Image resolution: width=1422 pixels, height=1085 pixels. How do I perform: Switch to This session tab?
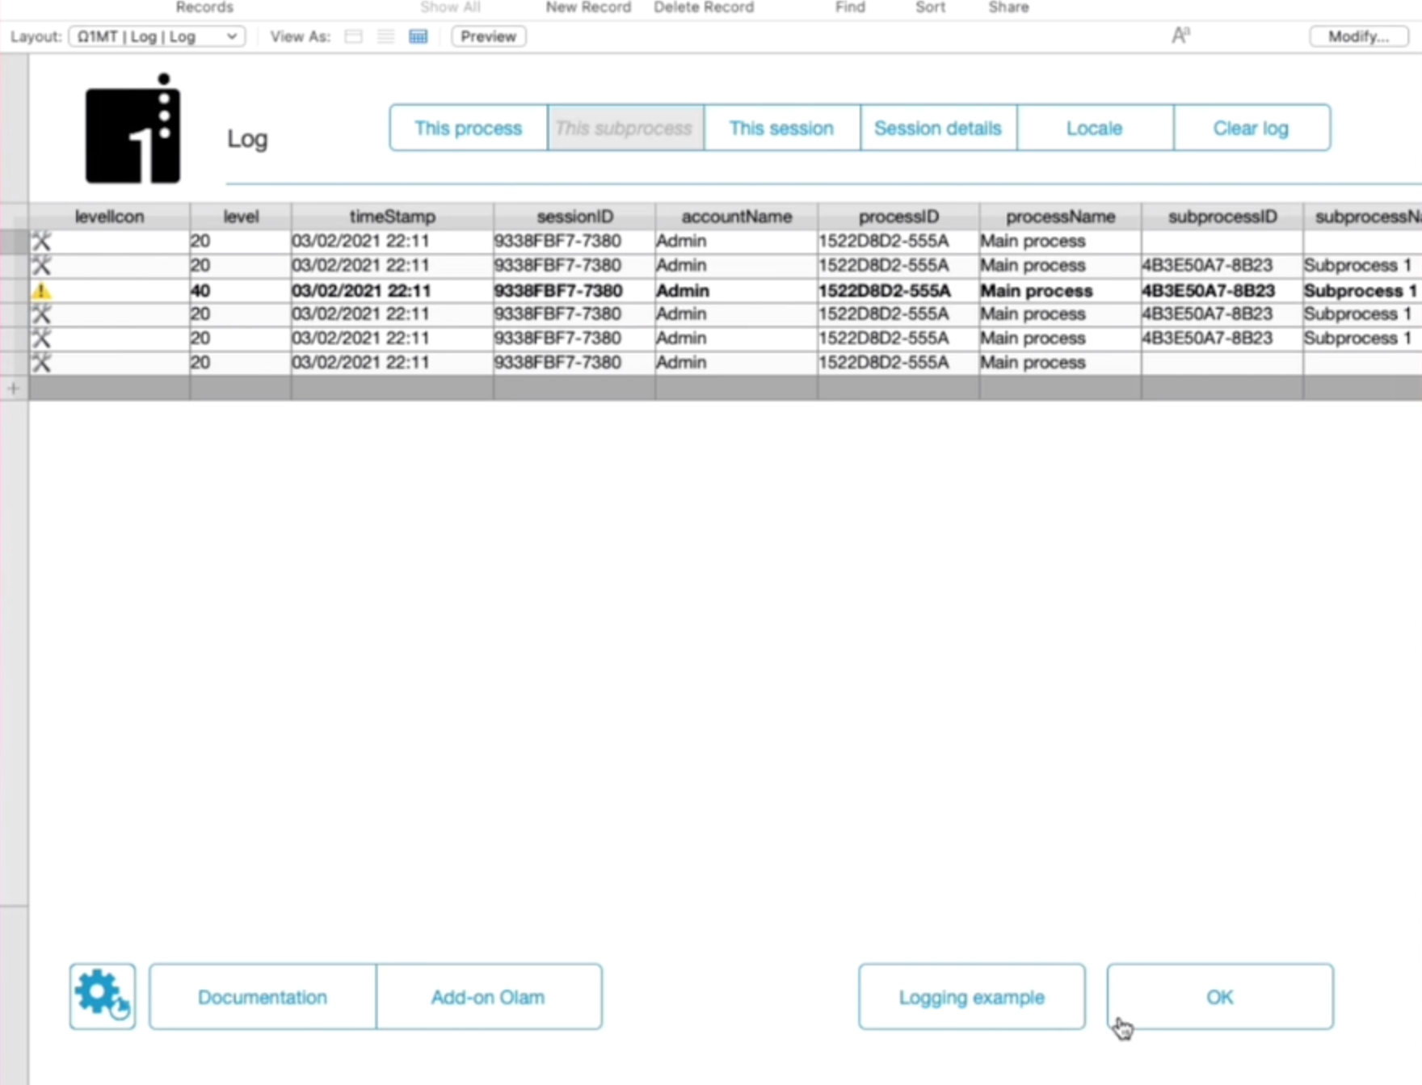point(782,128)
